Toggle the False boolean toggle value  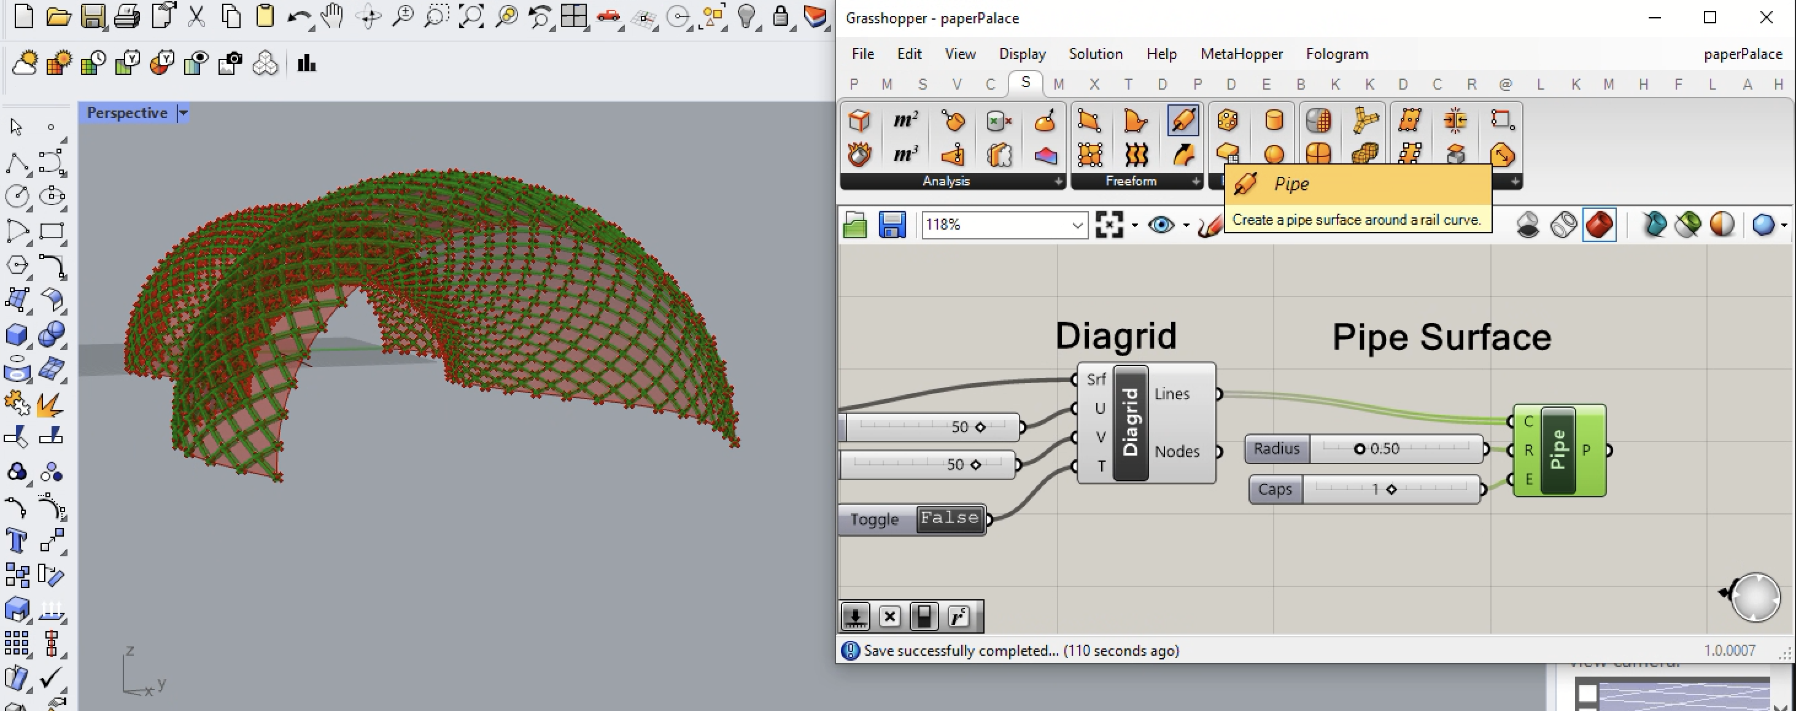pyautogui.click(x=949, y=518)
